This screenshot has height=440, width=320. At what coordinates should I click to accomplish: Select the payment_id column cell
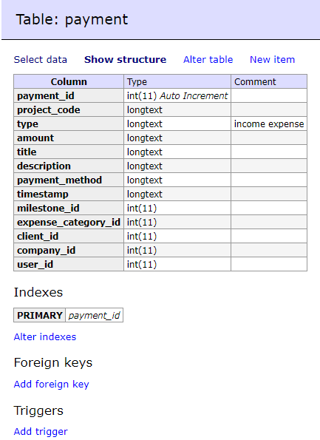tap(69, 95)
